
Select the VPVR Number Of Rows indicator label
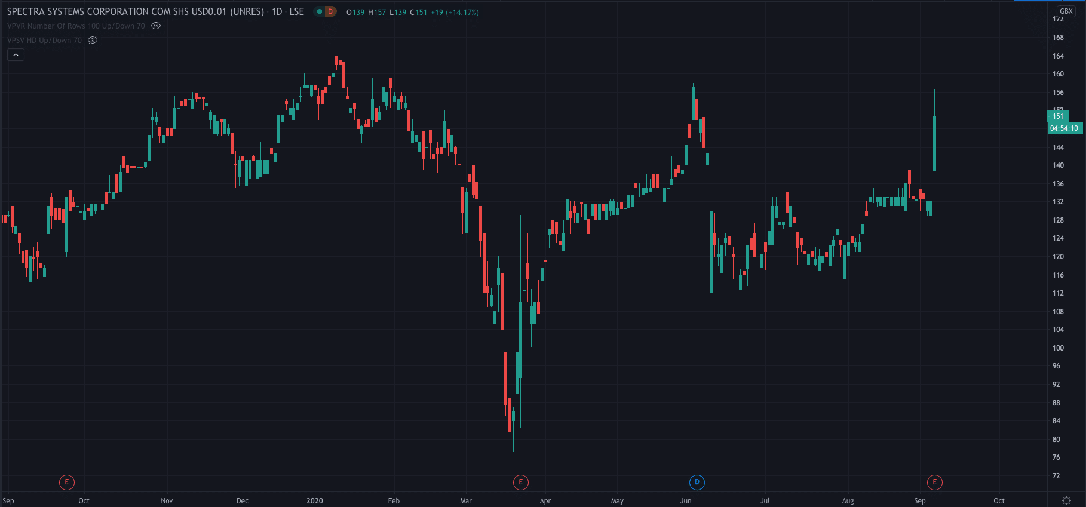(x=76, y=26)
